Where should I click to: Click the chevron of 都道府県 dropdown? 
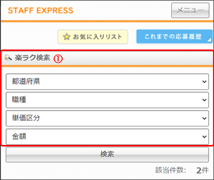coord(204,82)
